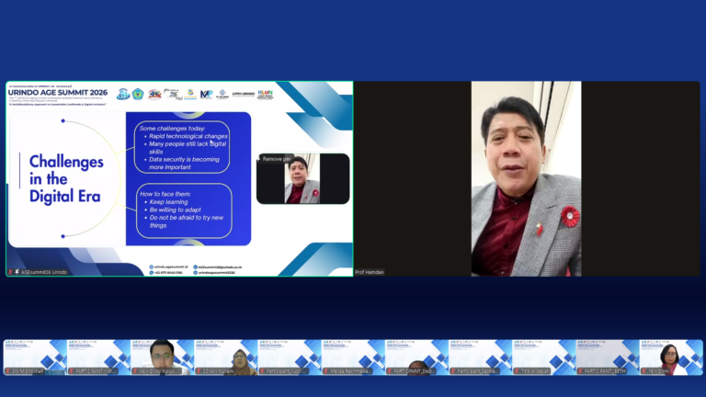Select the Prof Hamdan speaker video
The image size is (706, 397).
pos(527,178)
